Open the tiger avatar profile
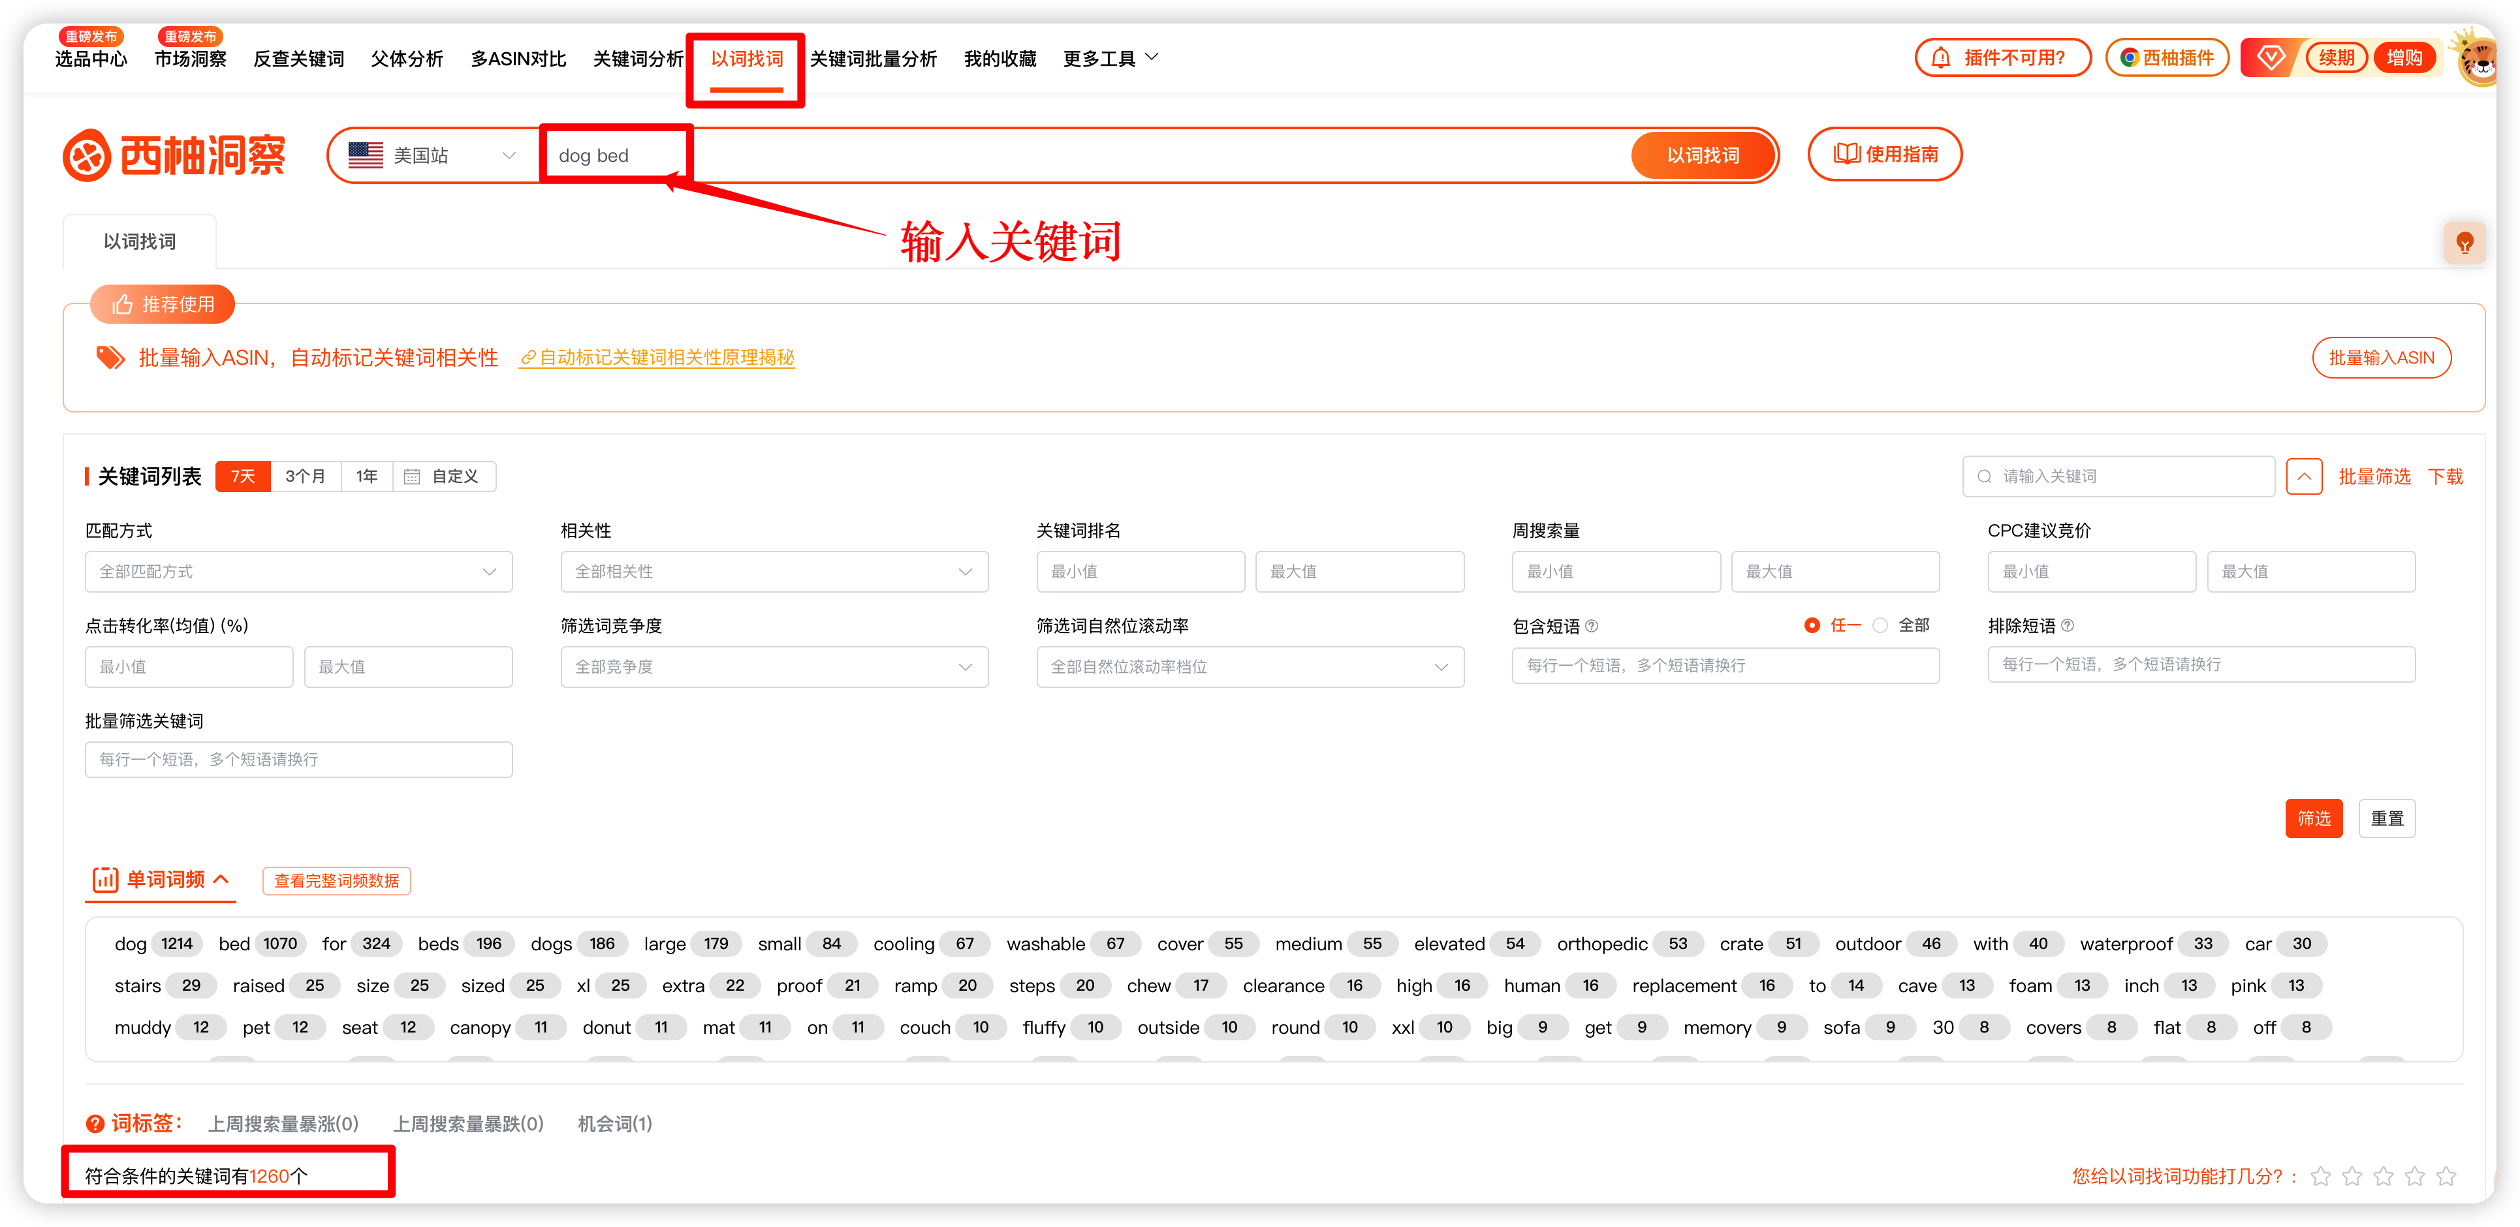 (x=2478, y=61)
